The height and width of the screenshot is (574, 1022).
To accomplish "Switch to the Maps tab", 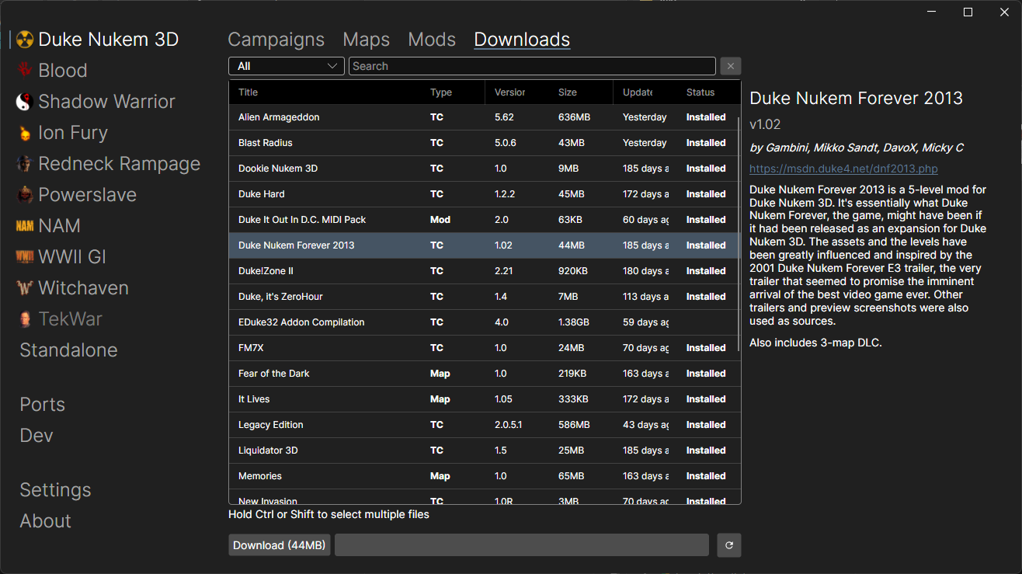I will (x=366, y=40).
